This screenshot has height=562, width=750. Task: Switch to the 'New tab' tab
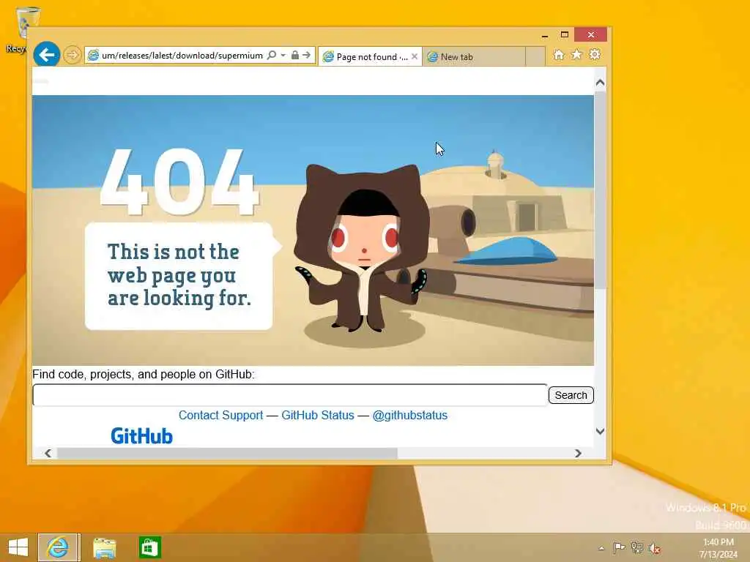point(474,57)
